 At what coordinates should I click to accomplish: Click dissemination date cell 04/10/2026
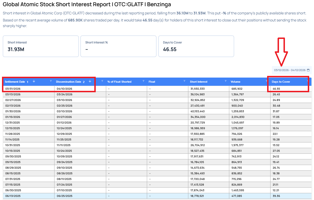click(x=64, y=89)
